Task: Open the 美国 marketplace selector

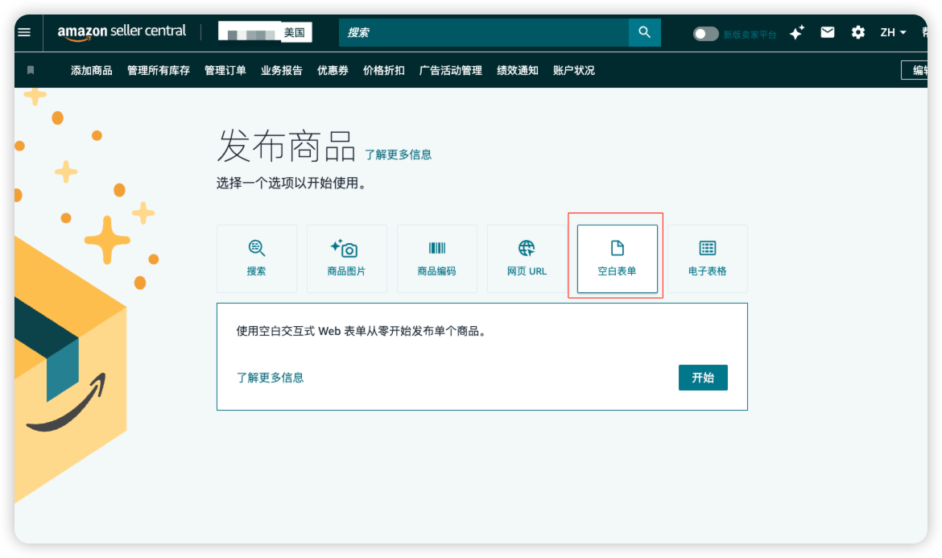Action: coord(265,32)
